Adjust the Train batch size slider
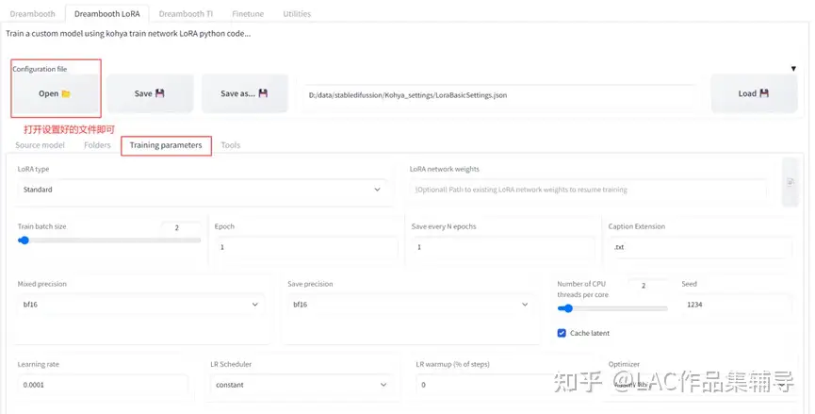The width and height of the screenshot is (815, 414). click(x=109, y=240)
